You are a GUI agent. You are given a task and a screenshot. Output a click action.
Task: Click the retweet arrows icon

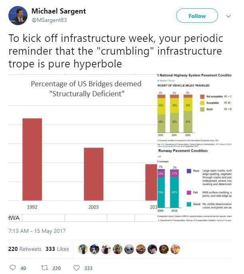pos(45,268)
